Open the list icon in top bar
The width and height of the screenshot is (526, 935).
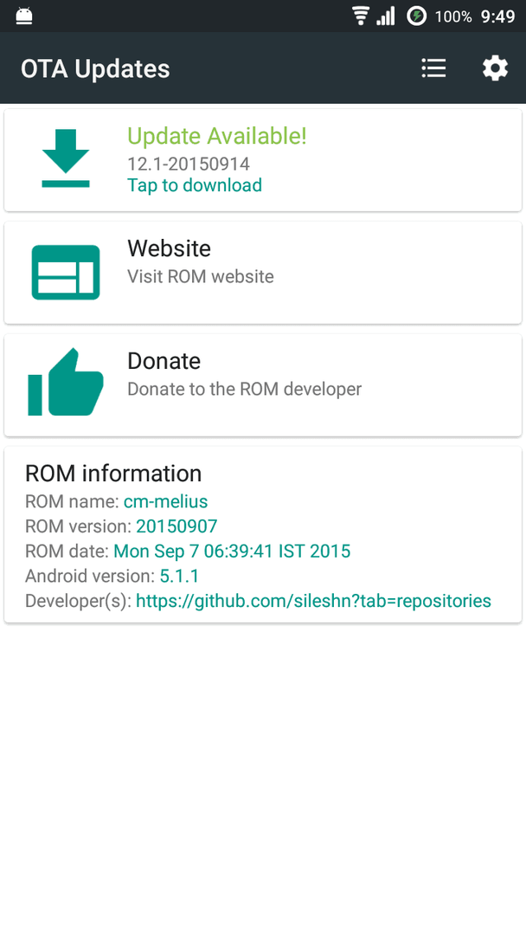433,68
